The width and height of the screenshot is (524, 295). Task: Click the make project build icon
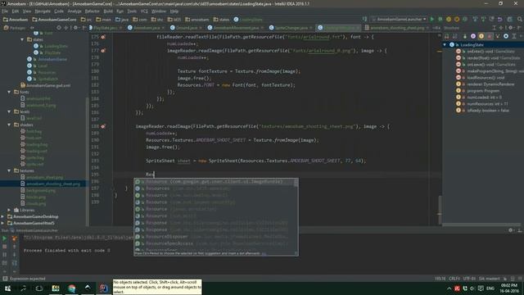tap(365, 20)
